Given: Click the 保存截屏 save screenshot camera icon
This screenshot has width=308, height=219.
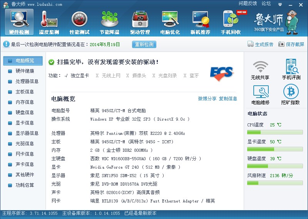Looking at the screenshot, I should click(x=281, y=44).
